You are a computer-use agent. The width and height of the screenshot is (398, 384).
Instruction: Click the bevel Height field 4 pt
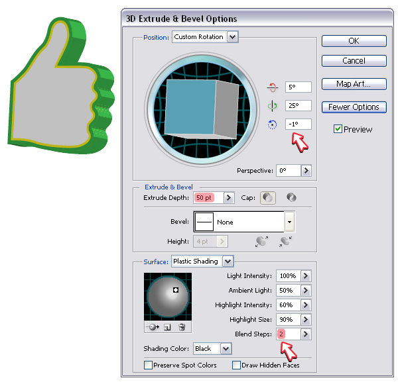[x=206, y=242]
